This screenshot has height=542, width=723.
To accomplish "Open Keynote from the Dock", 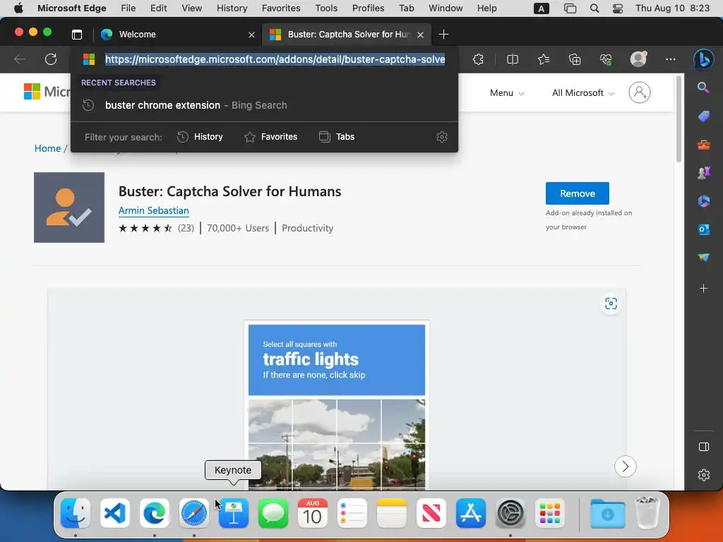I will click(x=233, y=513).
